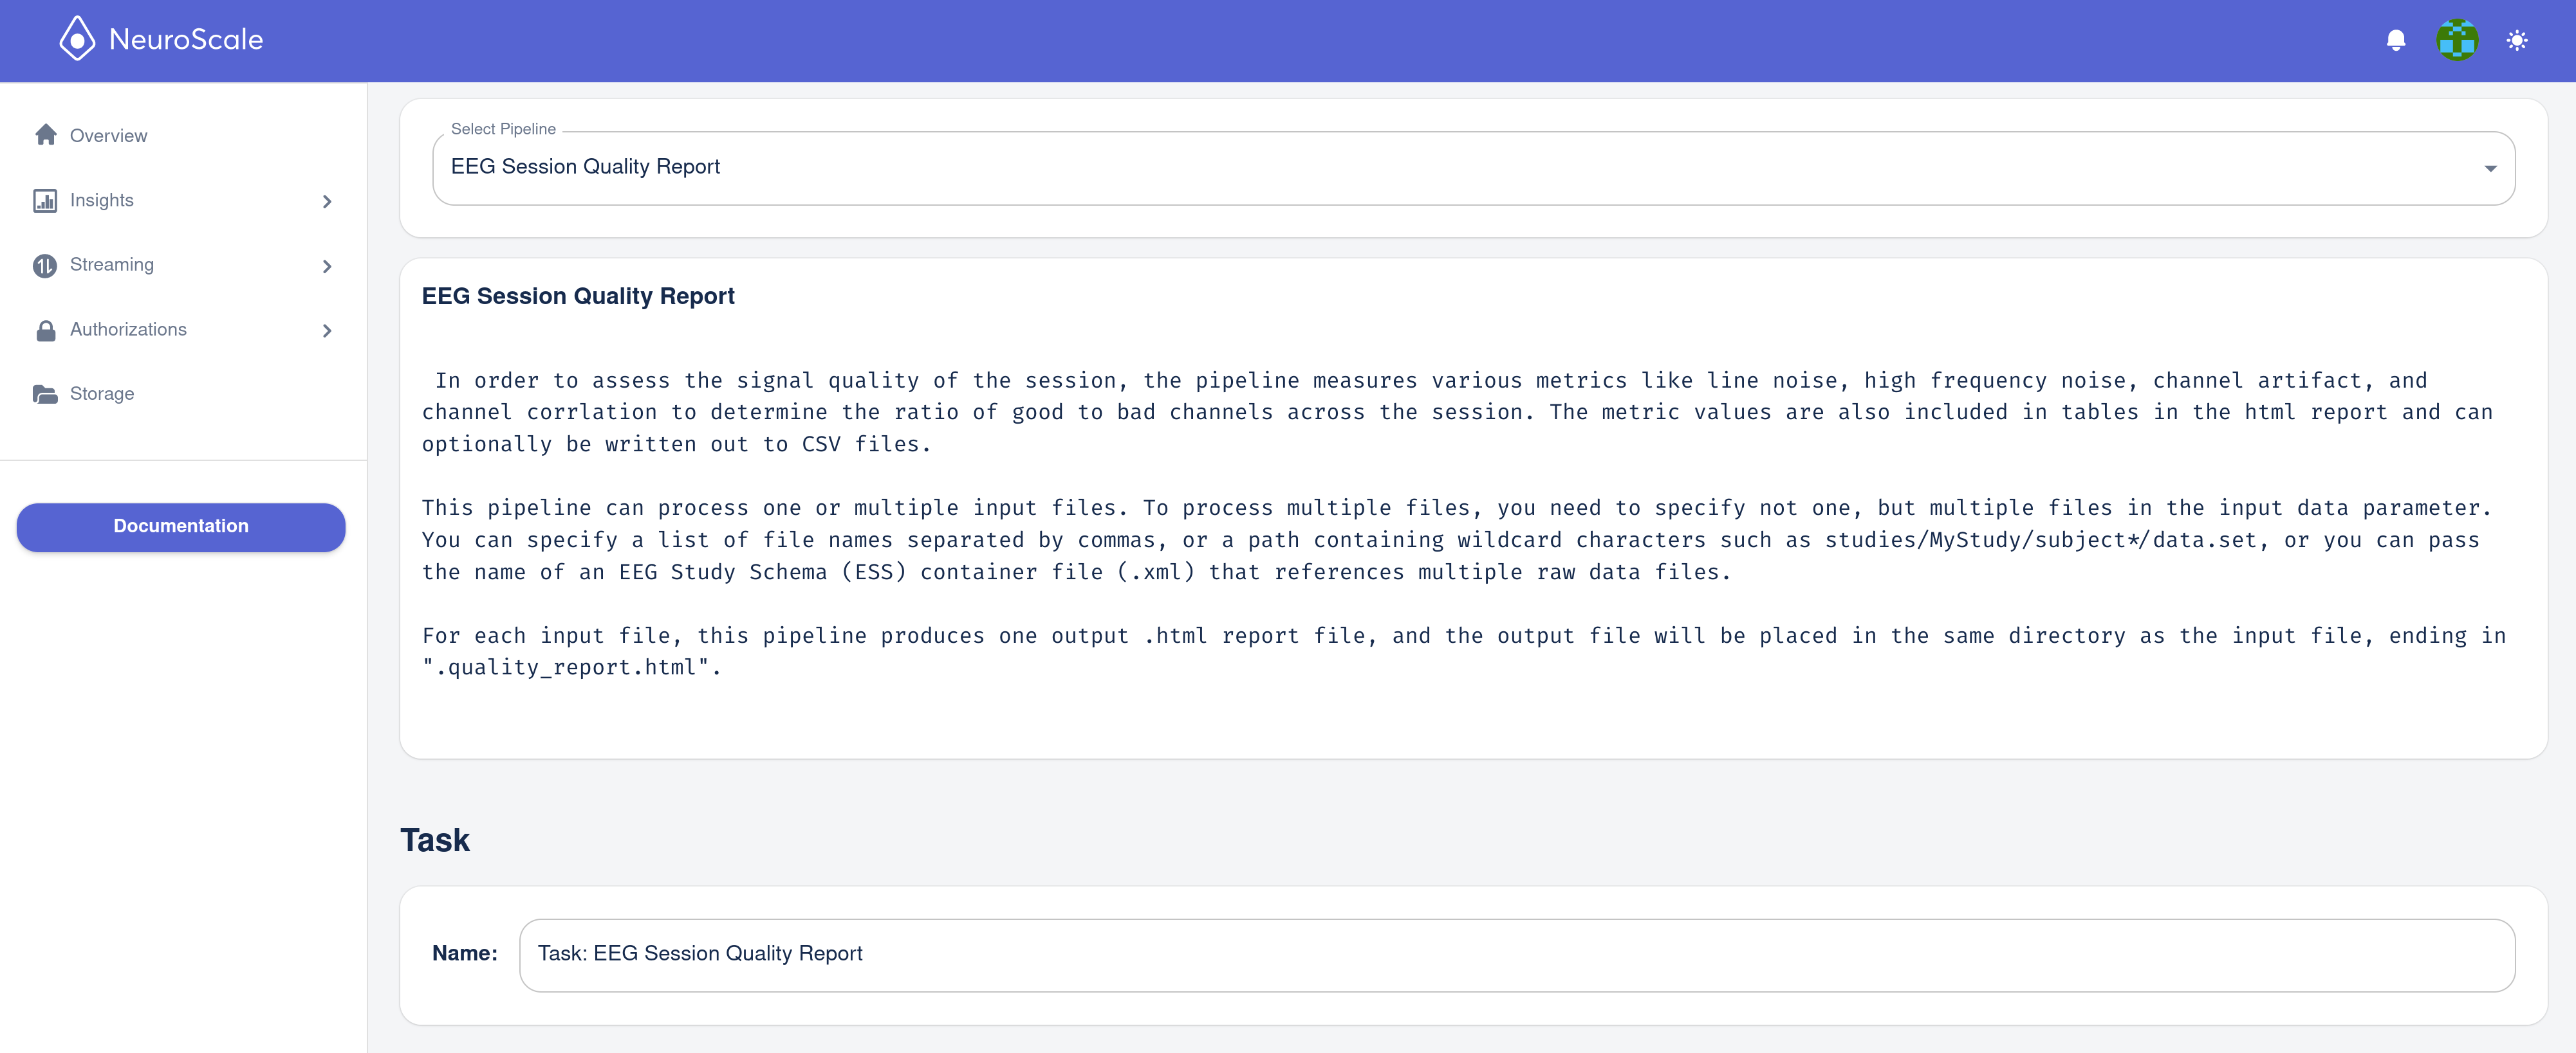Focus the task Name input field
Viewport: 2576px width, 1053px height.
(x=1517, y=954)
